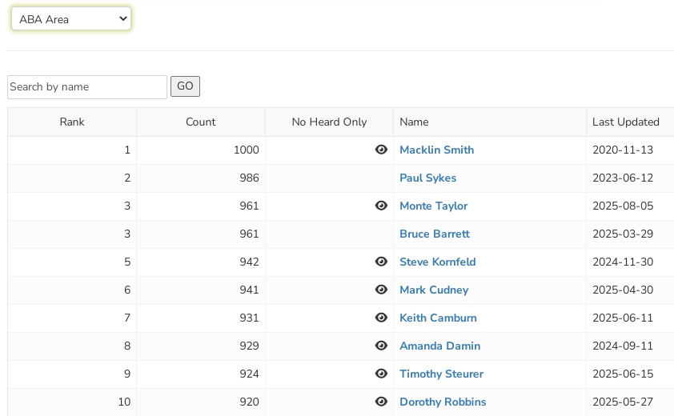Click the No Heard Only column header
The image size is (674, 416).
[x=329, y=122]
